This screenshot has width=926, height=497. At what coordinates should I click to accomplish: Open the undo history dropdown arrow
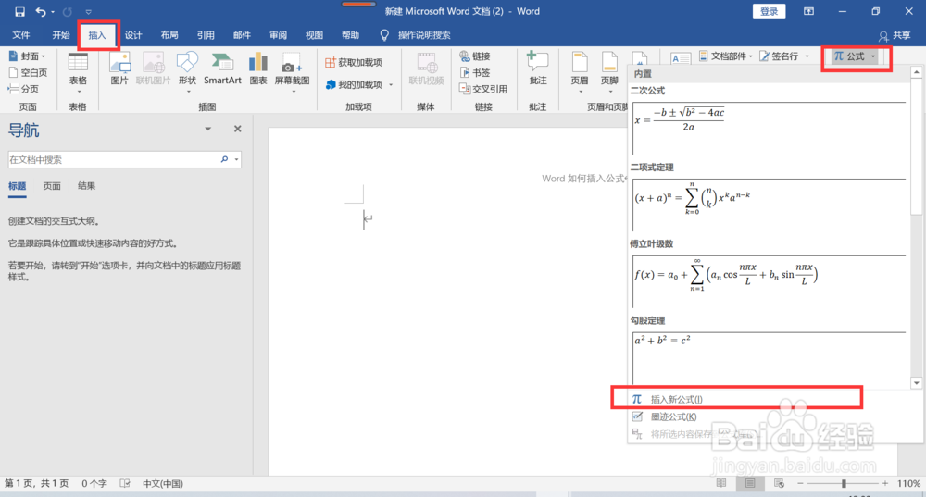point(53,12)
